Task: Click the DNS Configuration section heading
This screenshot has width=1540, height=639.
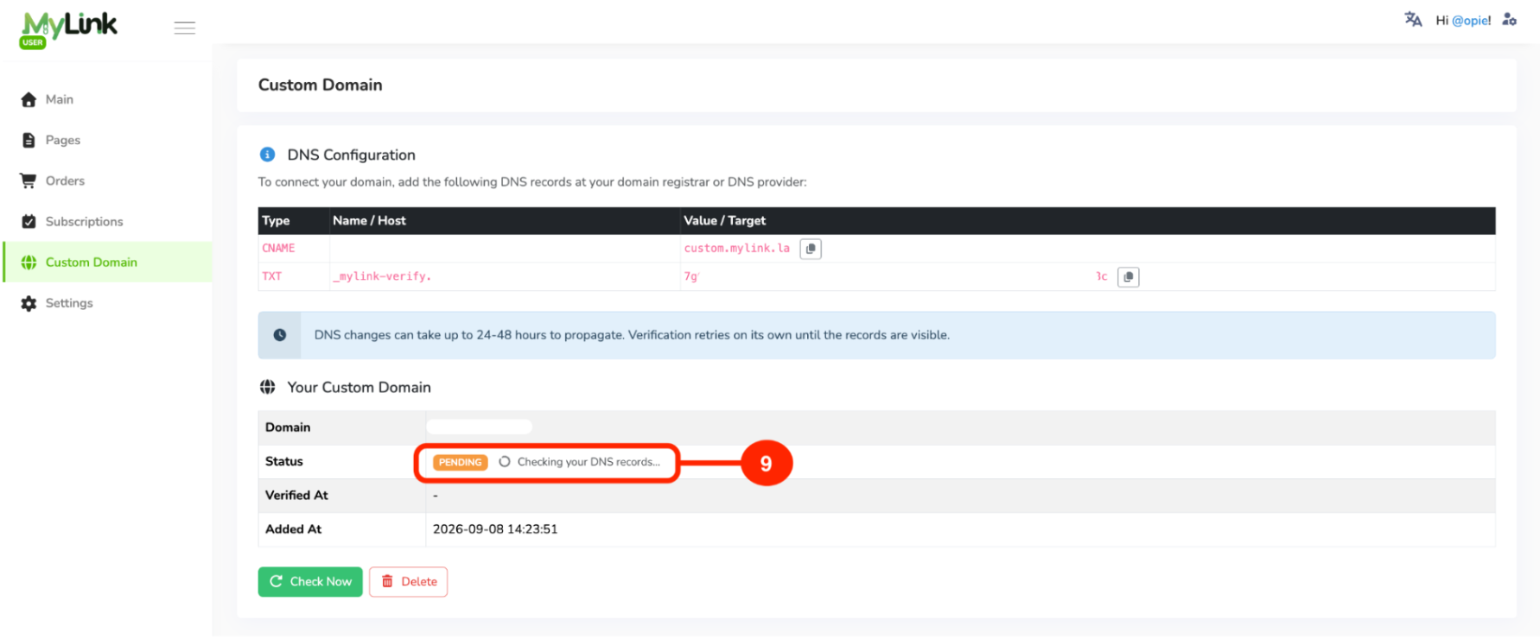Action: [351, 155]
